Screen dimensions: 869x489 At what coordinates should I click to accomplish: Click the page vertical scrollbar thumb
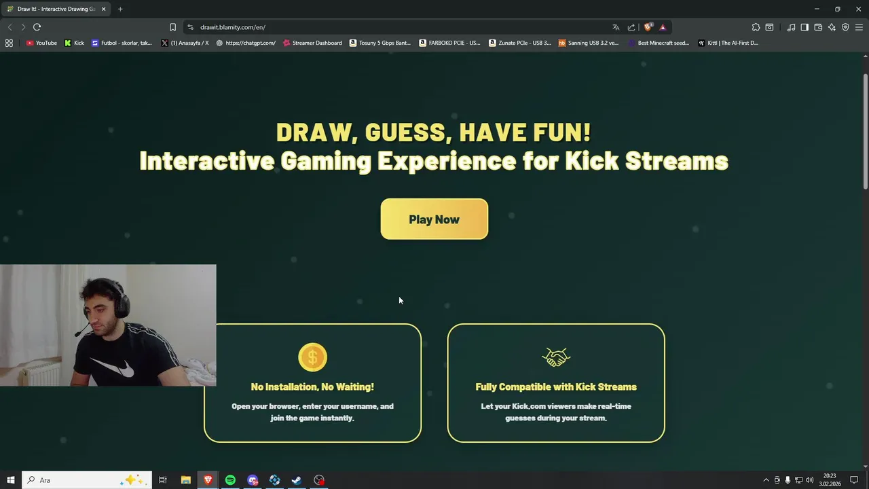coord(865,130)
